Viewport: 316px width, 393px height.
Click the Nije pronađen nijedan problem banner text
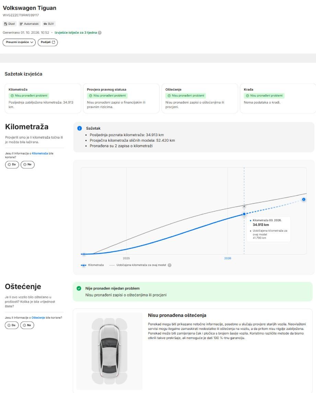pos(112,288)
